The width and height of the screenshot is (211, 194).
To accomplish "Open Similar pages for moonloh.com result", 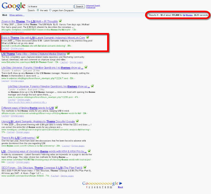I will 17,48.
